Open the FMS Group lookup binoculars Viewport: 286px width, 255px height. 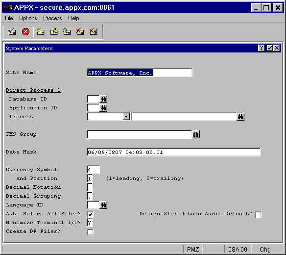(x=196, y=134)
